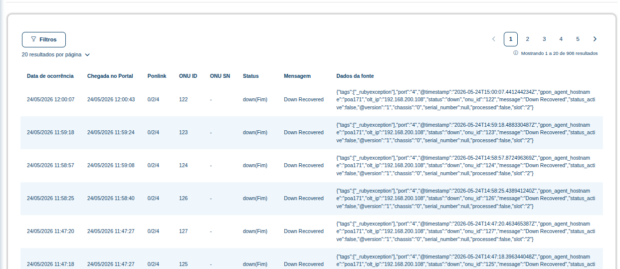
Task: Jump to page 4 in pagination
Action: pyautogui.click(x=561, y=39)
